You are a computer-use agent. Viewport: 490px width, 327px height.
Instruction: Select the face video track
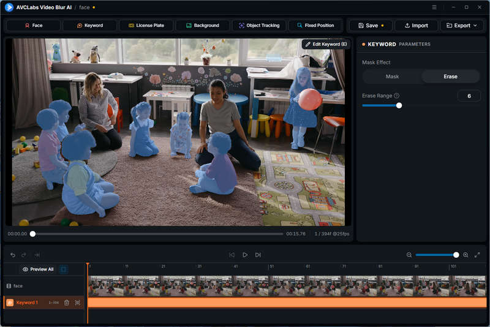pyautogui.click(x=43, y=286)
